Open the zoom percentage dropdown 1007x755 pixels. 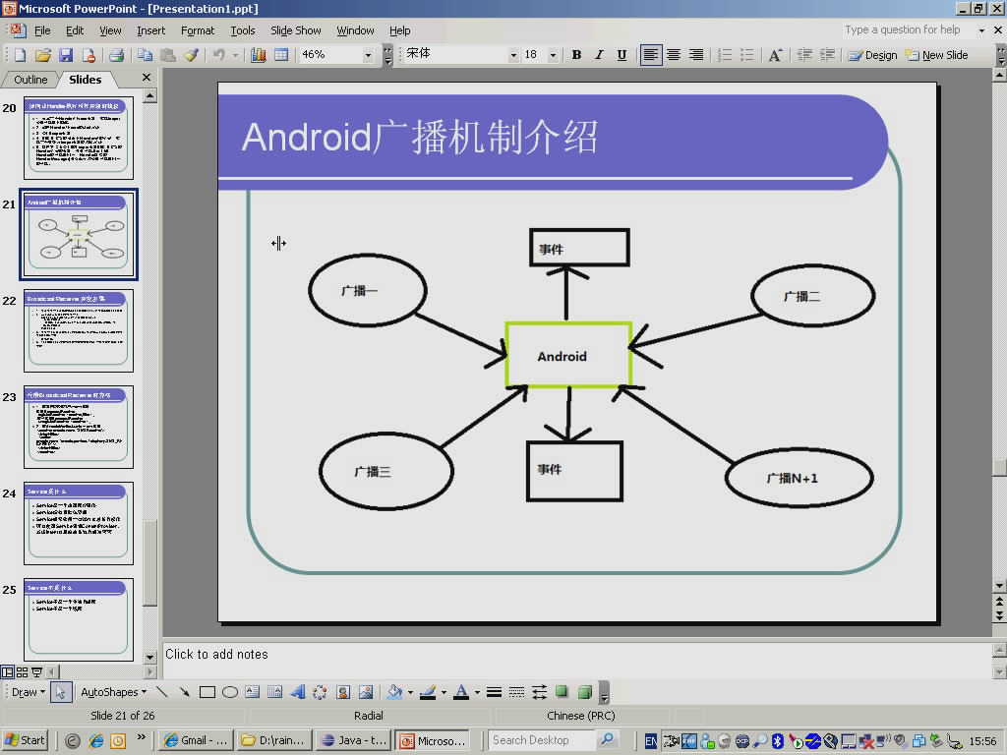368,55
